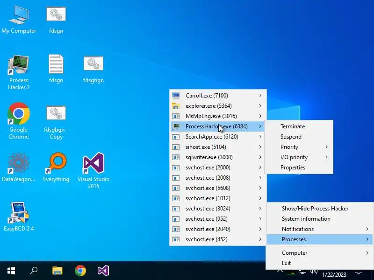Click the Process Hacker tray graph icon
Image resolution: width=374 pixels, height=280 pixels.
pyautogui.click(x=291, y=272)
